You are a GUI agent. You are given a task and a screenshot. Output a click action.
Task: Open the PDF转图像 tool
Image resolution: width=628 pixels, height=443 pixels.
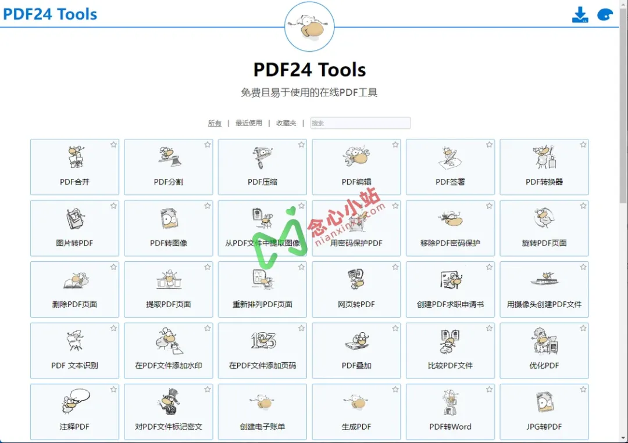coord(169,228)
